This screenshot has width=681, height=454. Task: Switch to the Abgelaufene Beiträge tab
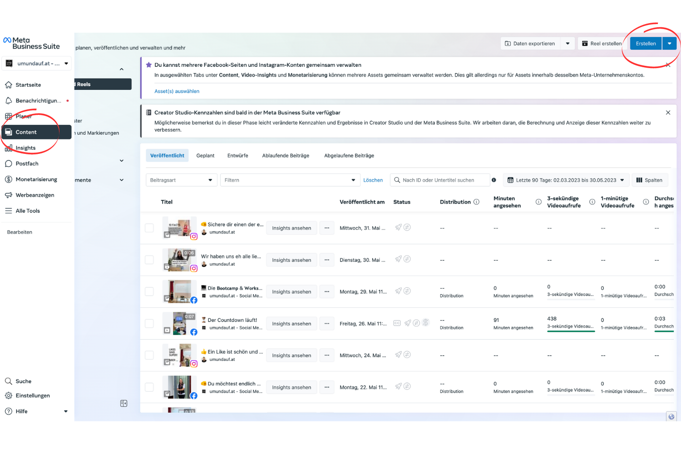[349, 156]
